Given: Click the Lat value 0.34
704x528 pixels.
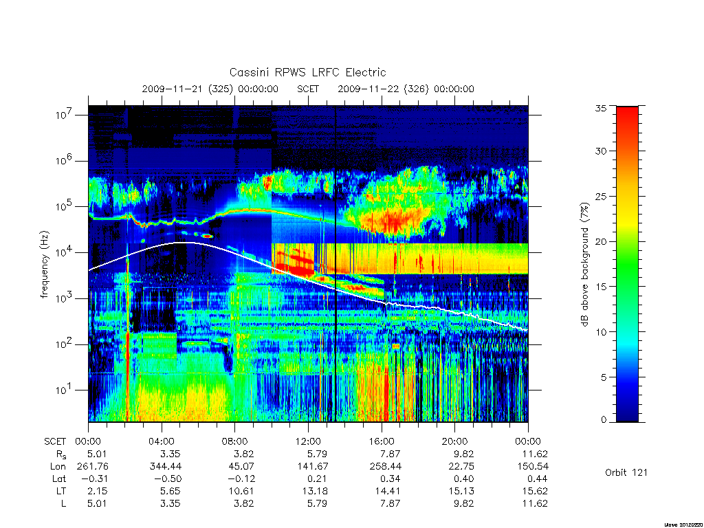Looking at the screenshot, I should 390,479.
